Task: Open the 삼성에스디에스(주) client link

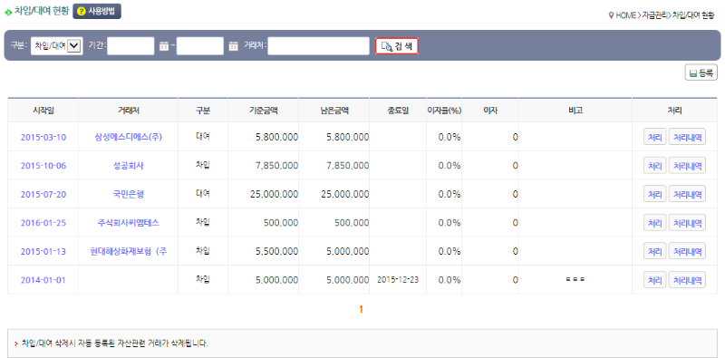Action: pos(128,137)
